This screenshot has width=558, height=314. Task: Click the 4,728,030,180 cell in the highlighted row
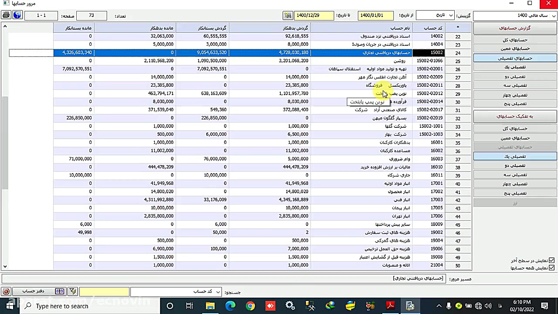[x=269, y=52]
